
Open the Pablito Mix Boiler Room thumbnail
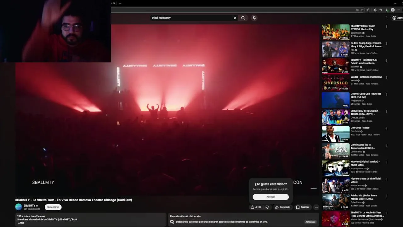tap(336, 202)
